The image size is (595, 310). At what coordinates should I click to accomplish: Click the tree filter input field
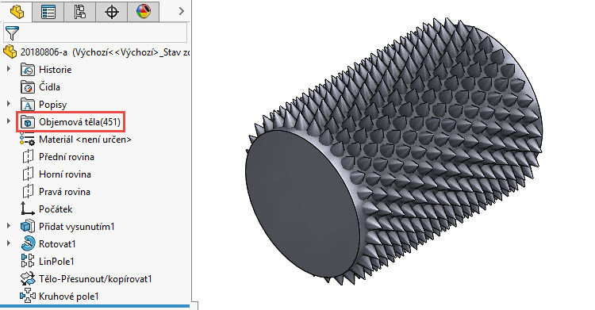point(95,33)
